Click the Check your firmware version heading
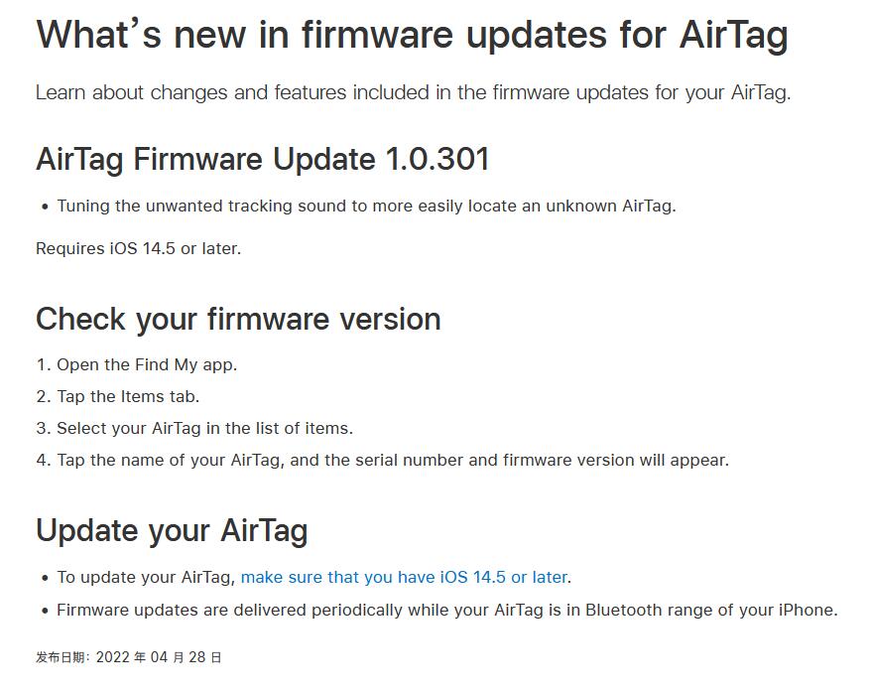The image size is (872, 694). tap(238, 320)
